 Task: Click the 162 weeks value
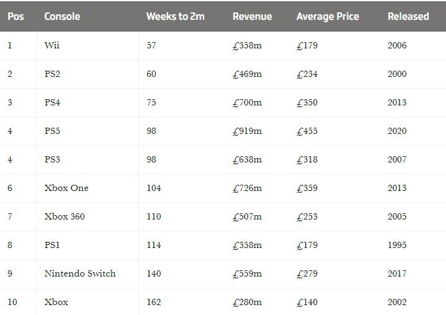click(x=154, y=302)
